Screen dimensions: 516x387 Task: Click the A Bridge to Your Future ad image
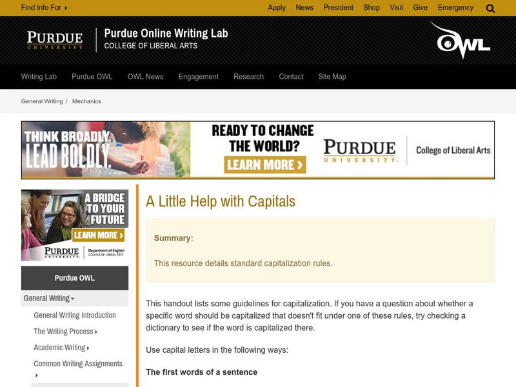pos(75,225)
